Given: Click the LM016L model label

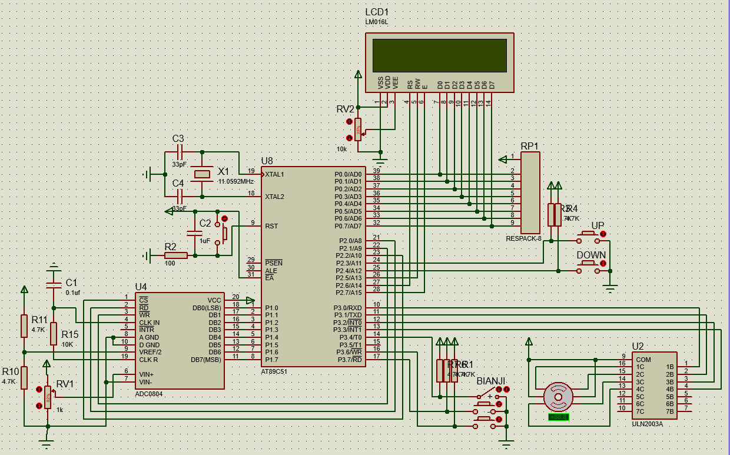Looking at the screenshot, I should tap(377, 22).
